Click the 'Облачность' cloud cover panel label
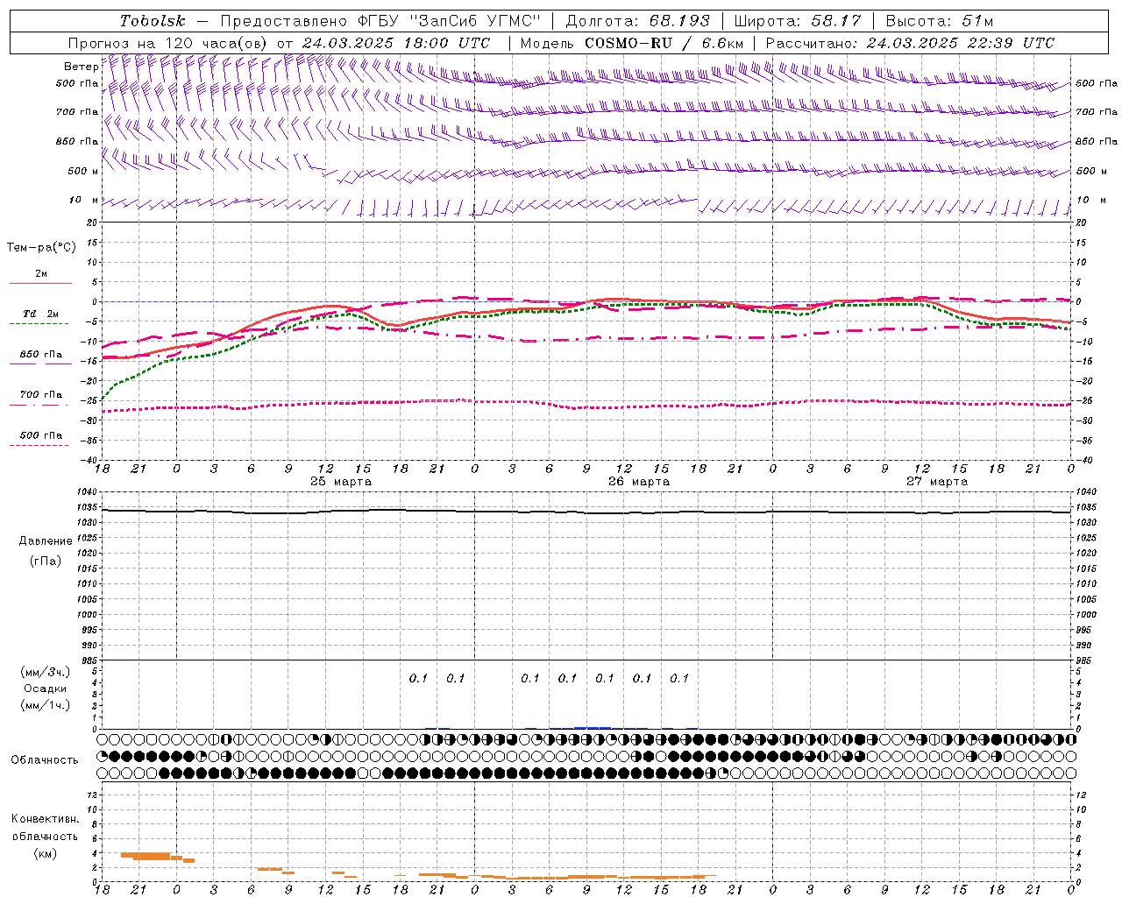 coord(45,760)
